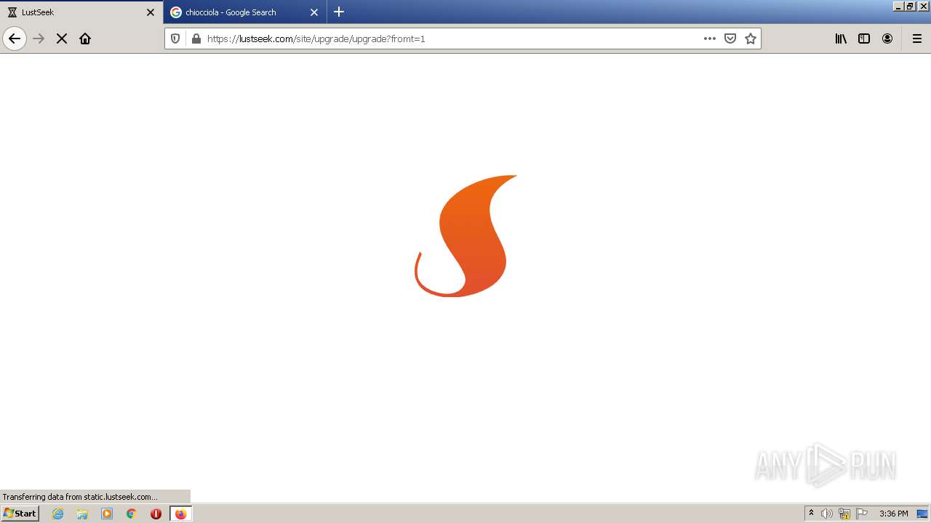Open the Opera taskbar icon
Screen dimensions: 931x523
(156, 514)
